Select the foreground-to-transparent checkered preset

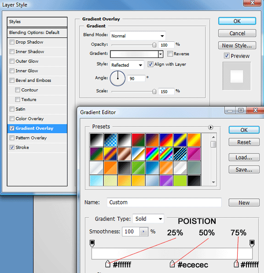tap(110, 140)
